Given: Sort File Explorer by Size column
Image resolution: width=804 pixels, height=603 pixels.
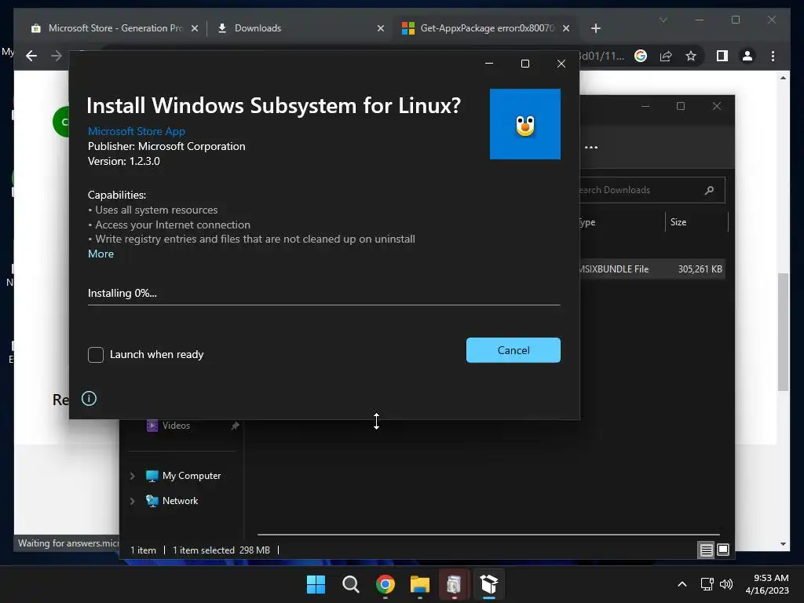Looking at the screenshot, I should [x=696, y=222].
